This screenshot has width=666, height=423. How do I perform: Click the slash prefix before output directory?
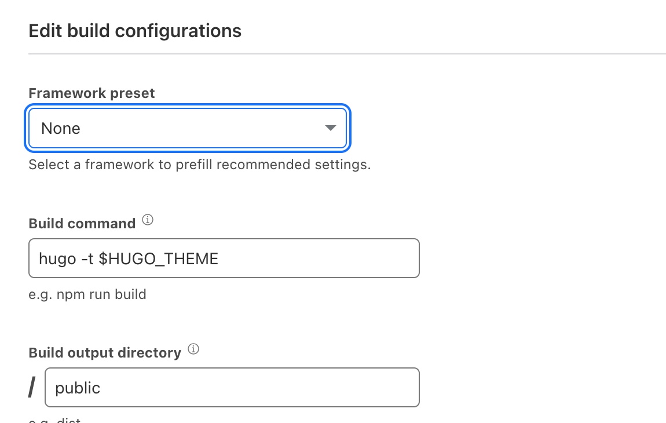(x=33, y=387)
